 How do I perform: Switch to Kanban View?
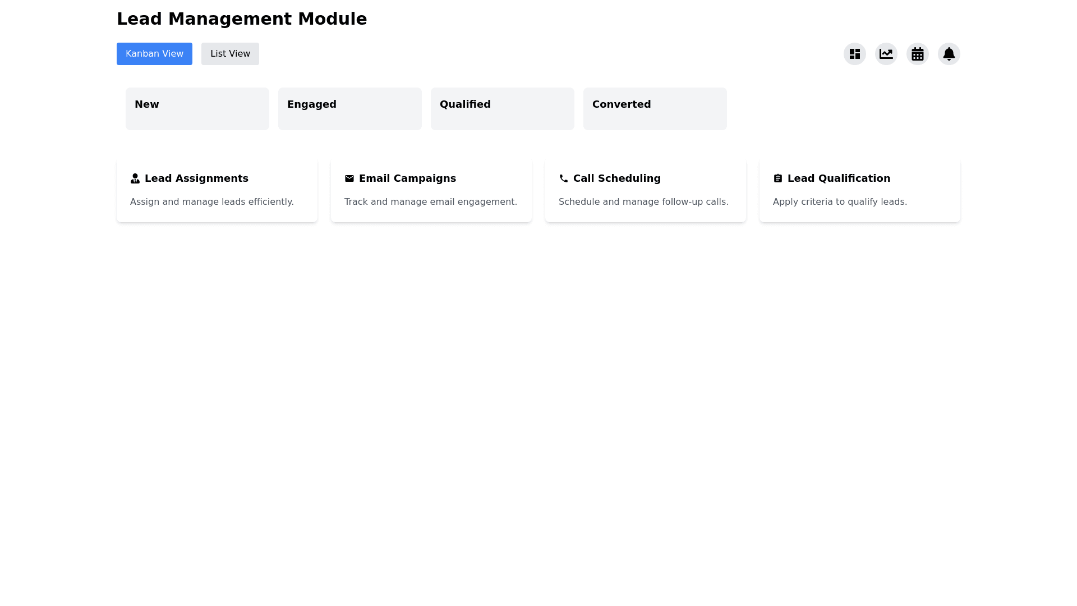point(154,54)
